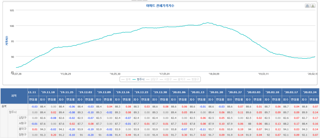Click the 88.8 index in the 충북 row
Screen dimensions: 320x138
click(x=305, y=107)
